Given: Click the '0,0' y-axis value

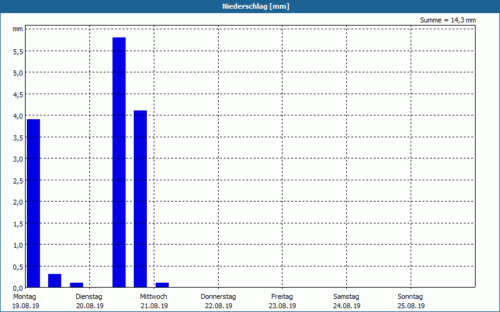Looking at the screenshot, I should (x=18, y=288).
